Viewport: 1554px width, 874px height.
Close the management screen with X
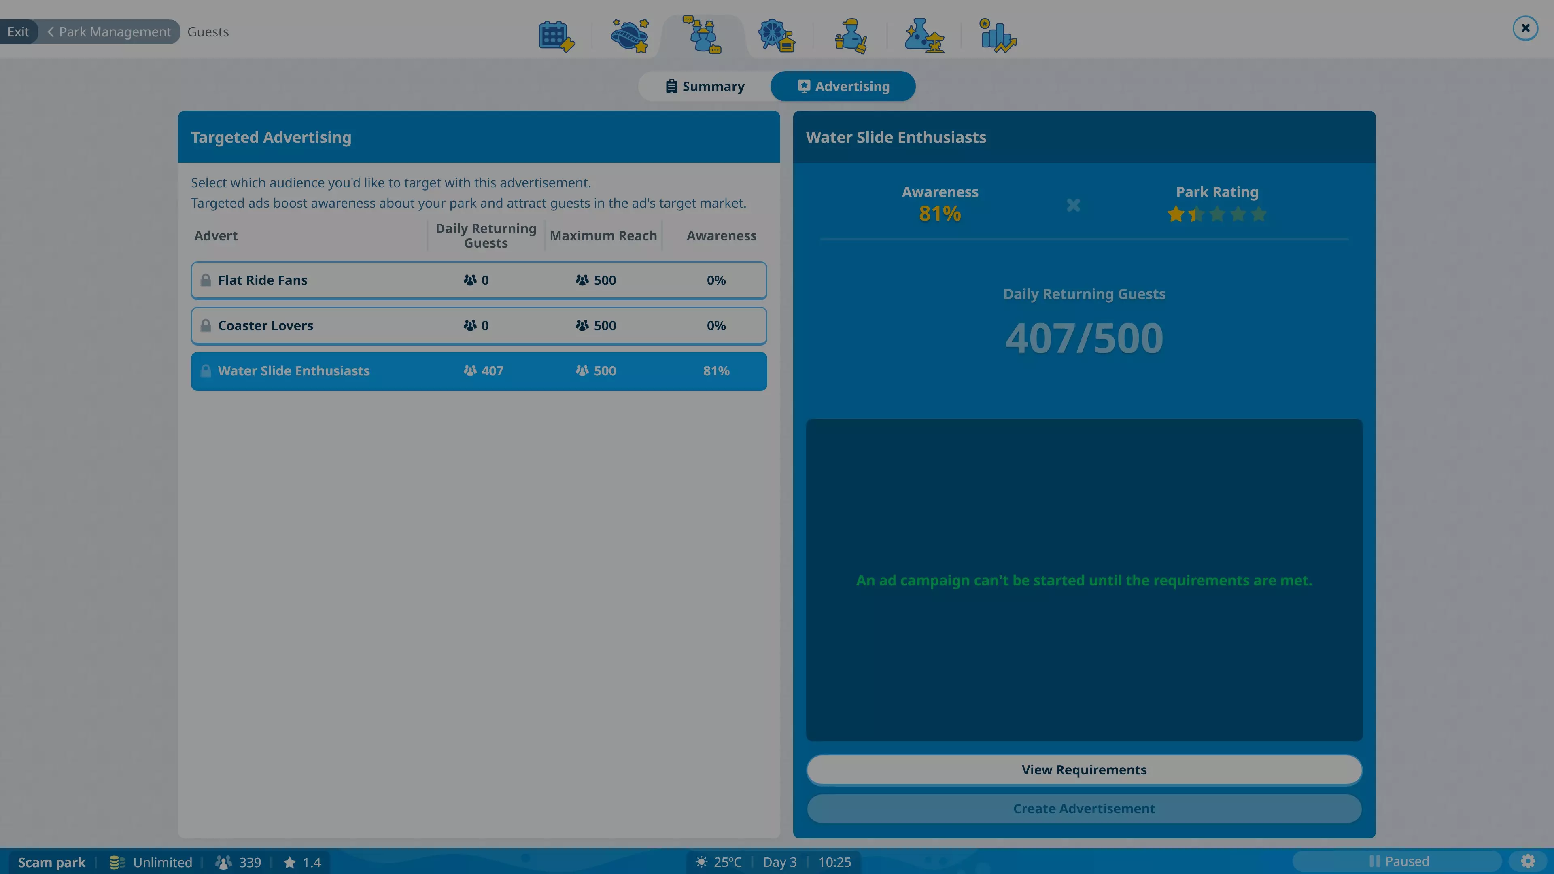(1525, 28)
